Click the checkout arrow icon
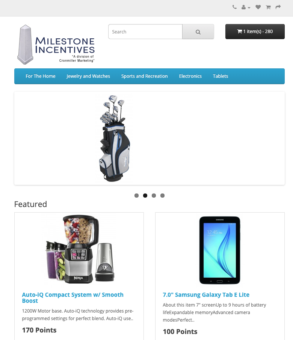The image size is (293, 340). click(x=278, y=7)
